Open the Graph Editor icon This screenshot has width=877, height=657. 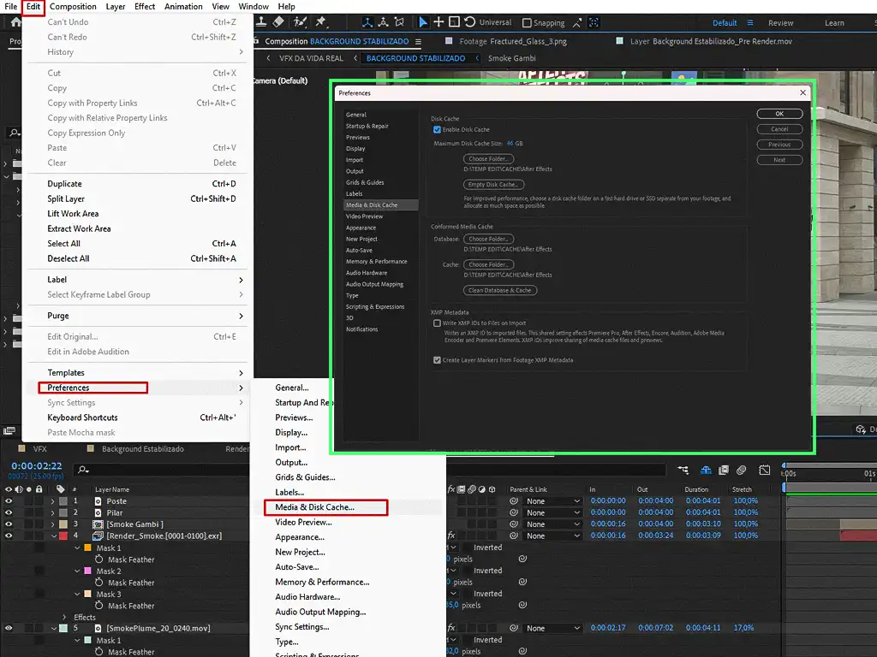(765, 470)
